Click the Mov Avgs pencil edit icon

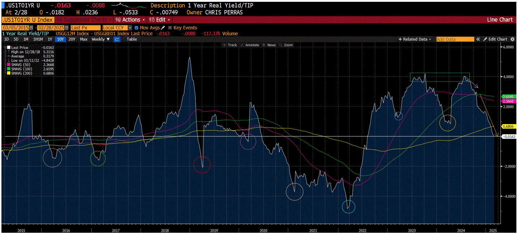click(x=162, y=27)
